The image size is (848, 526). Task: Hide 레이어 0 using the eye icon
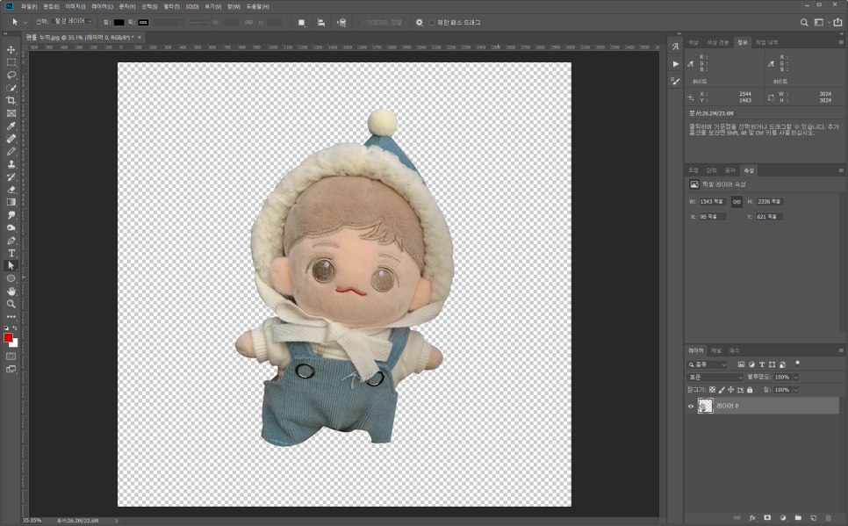691,406
